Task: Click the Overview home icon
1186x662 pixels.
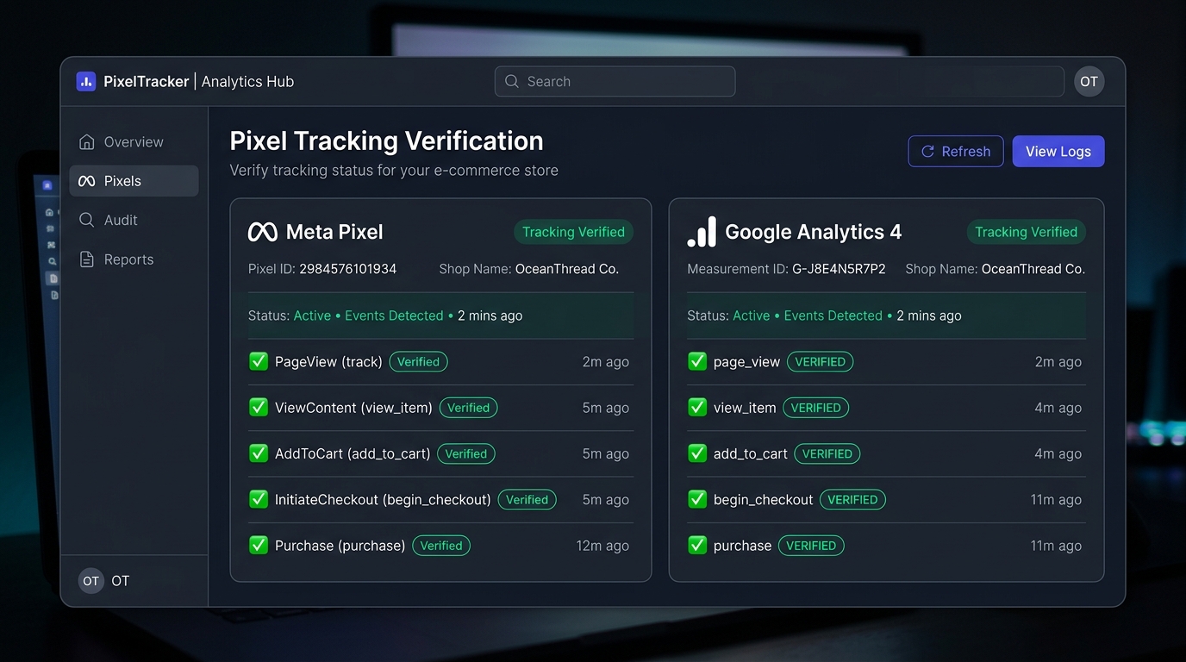Action: [x=87, y=141]
